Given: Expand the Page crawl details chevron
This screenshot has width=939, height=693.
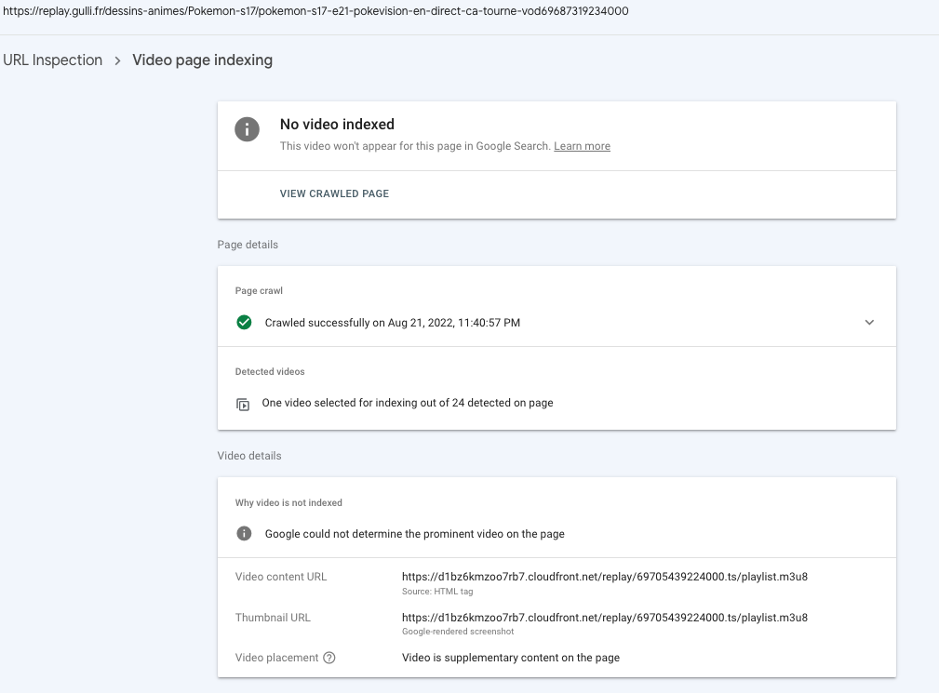Looking at the screenshot, I should (x=869, y=323).
